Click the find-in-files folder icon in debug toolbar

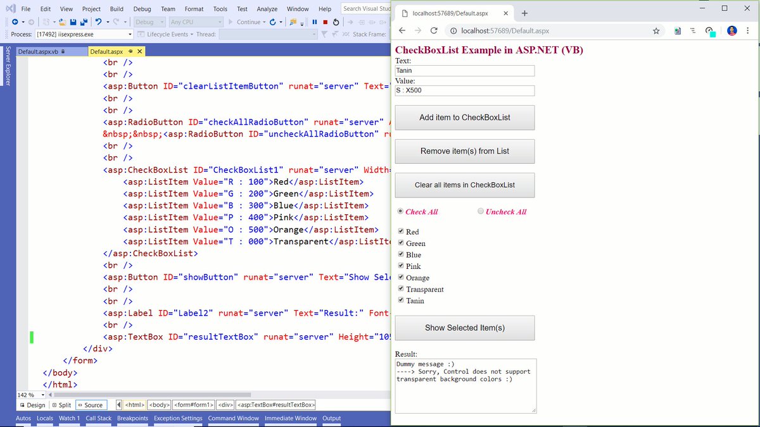pyautogui.click(x=293, y=22)
